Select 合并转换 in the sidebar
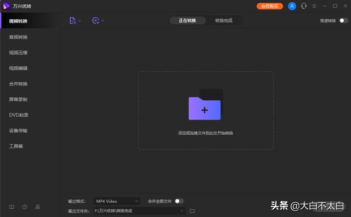This screenshot has height=217, width=351. (x=18, y=84)
